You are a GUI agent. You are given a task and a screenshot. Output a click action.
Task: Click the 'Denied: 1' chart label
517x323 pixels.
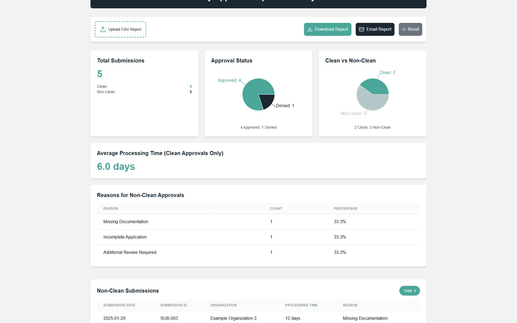(x=285, y=106)
